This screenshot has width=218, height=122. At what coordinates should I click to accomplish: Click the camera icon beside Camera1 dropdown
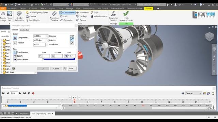point(183,94)
